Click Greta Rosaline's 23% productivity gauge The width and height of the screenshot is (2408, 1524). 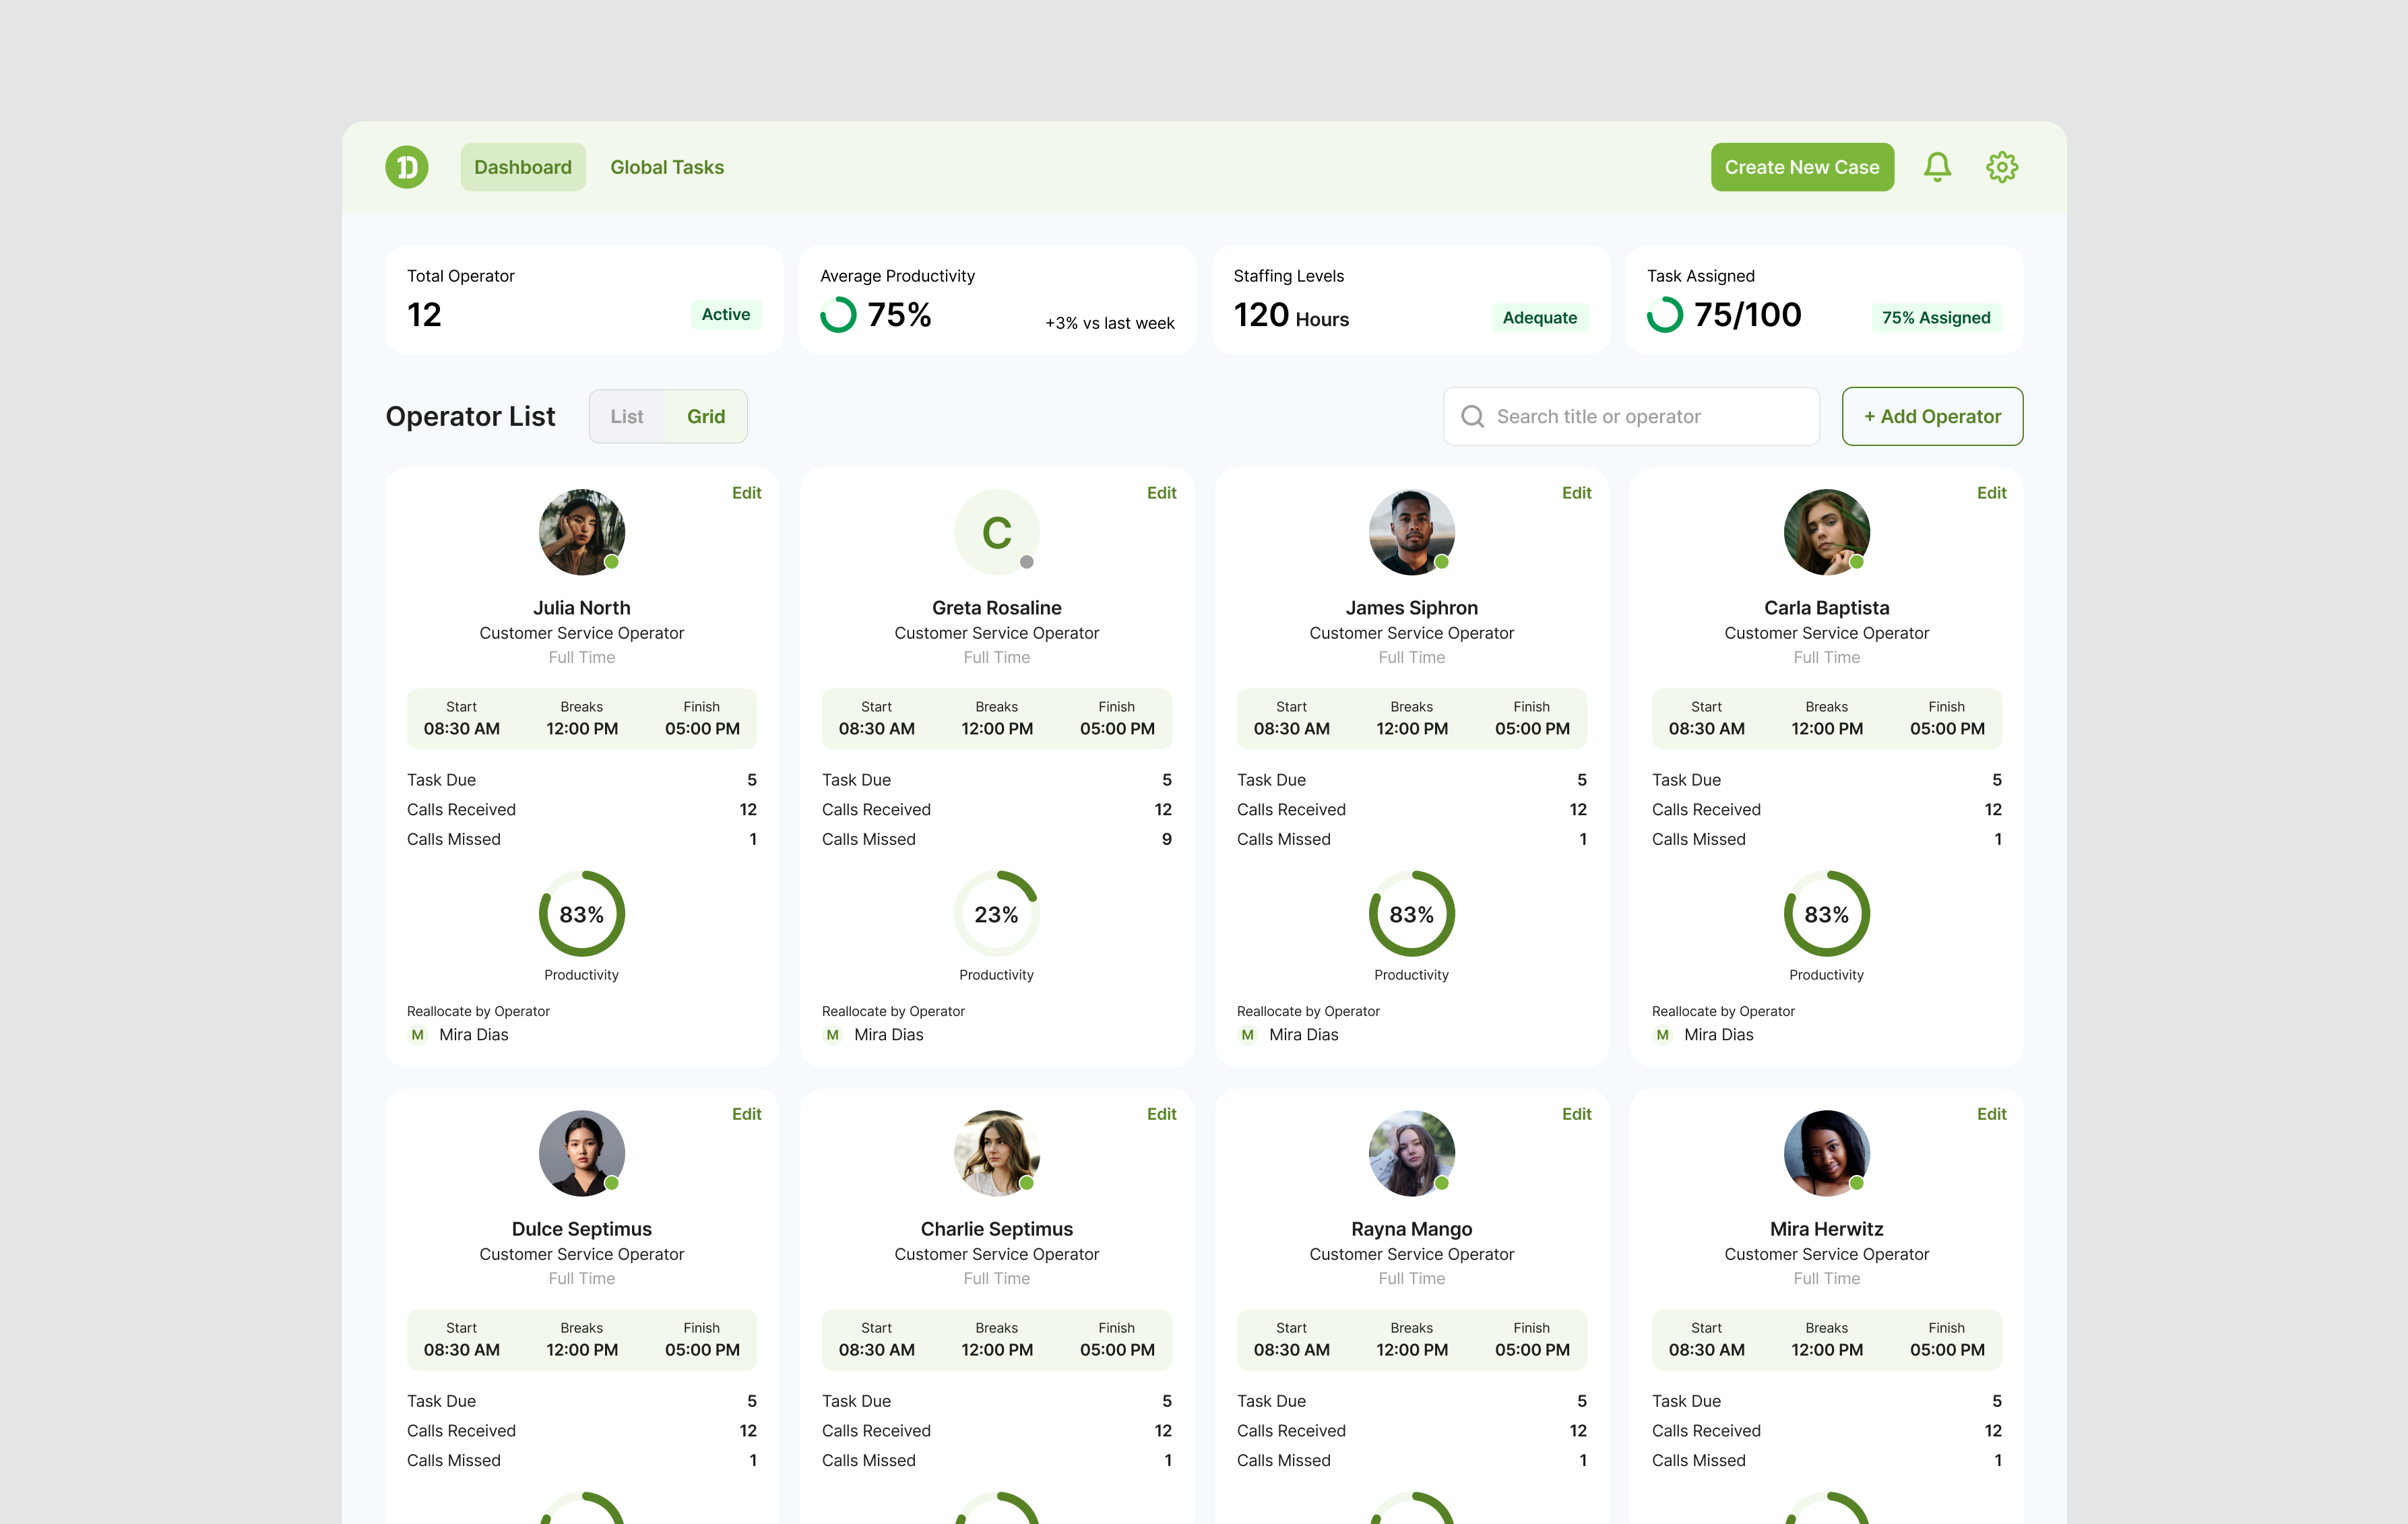(x=996, y=914)
